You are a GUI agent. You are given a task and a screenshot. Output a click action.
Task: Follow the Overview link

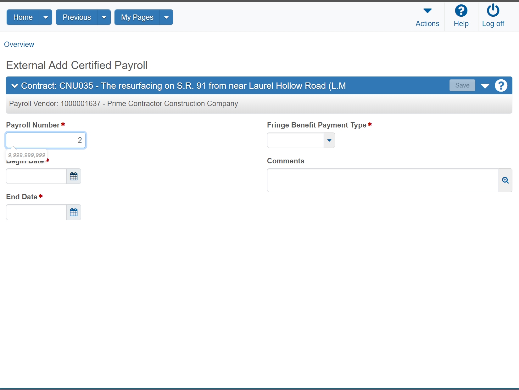pos(19,44)
